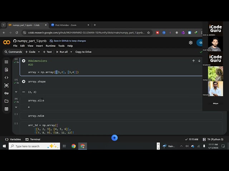Screen dimensions: 229x171
Task: Open the secrets key icon in sidebar
Action: tap(6, 93)
